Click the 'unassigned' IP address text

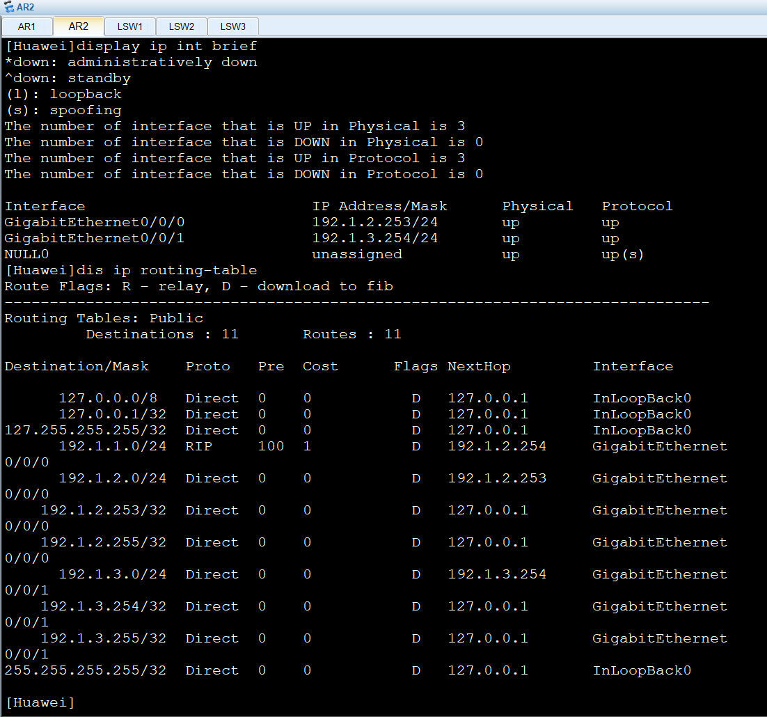[357, 255]
